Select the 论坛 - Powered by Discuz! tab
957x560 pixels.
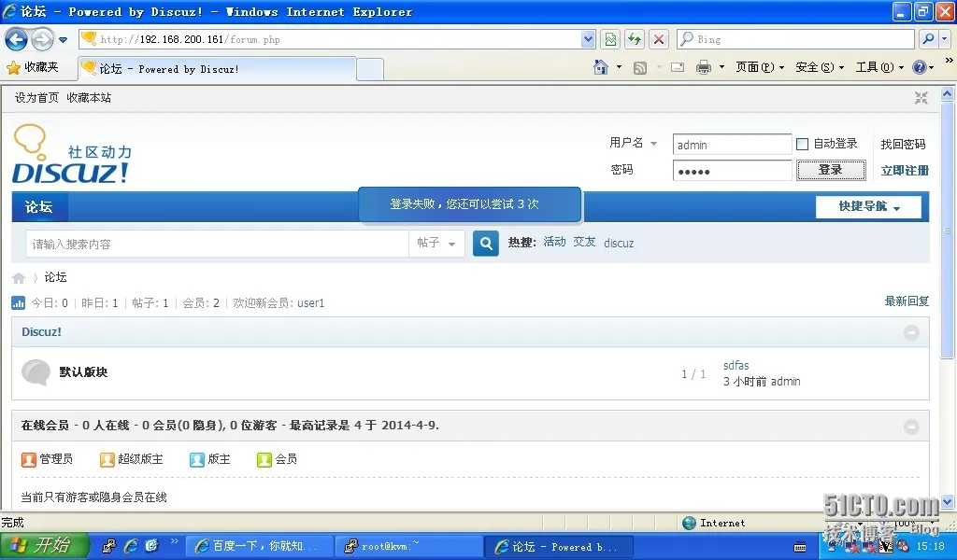click(217, 69)
